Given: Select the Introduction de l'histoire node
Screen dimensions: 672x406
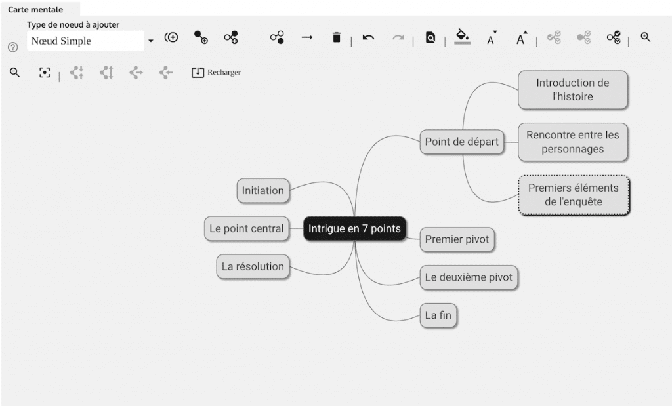Looking at the screenshot, I should coord(572,89).
